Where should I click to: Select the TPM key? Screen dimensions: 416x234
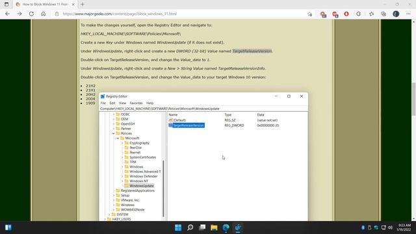133,162
